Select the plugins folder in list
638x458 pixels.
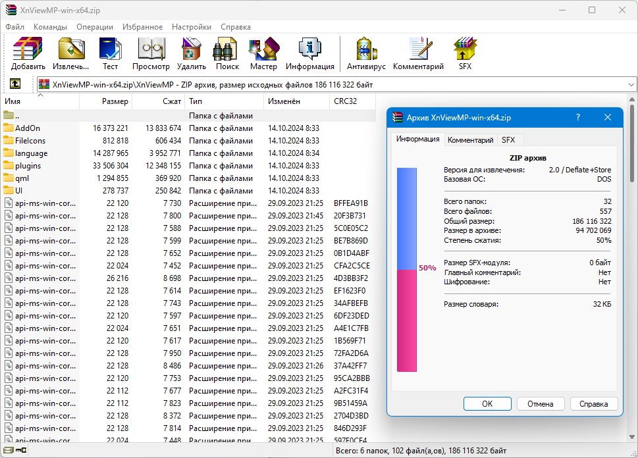pyautogui.click(x=28, y=166)
